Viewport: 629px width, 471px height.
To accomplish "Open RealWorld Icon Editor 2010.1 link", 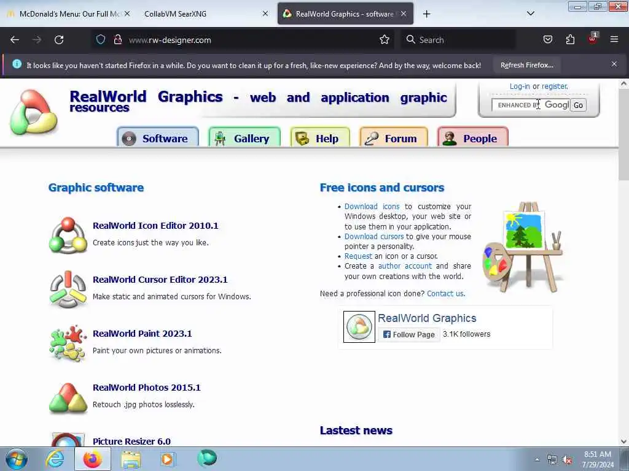I will click(155, 226).
